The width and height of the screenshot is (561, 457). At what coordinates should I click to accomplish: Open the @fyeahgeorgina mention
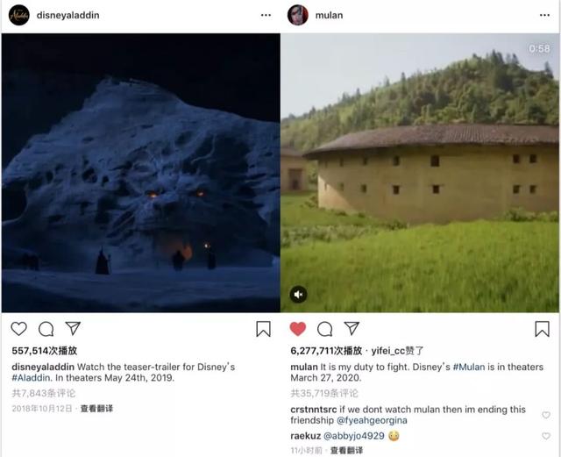point(372,420)
